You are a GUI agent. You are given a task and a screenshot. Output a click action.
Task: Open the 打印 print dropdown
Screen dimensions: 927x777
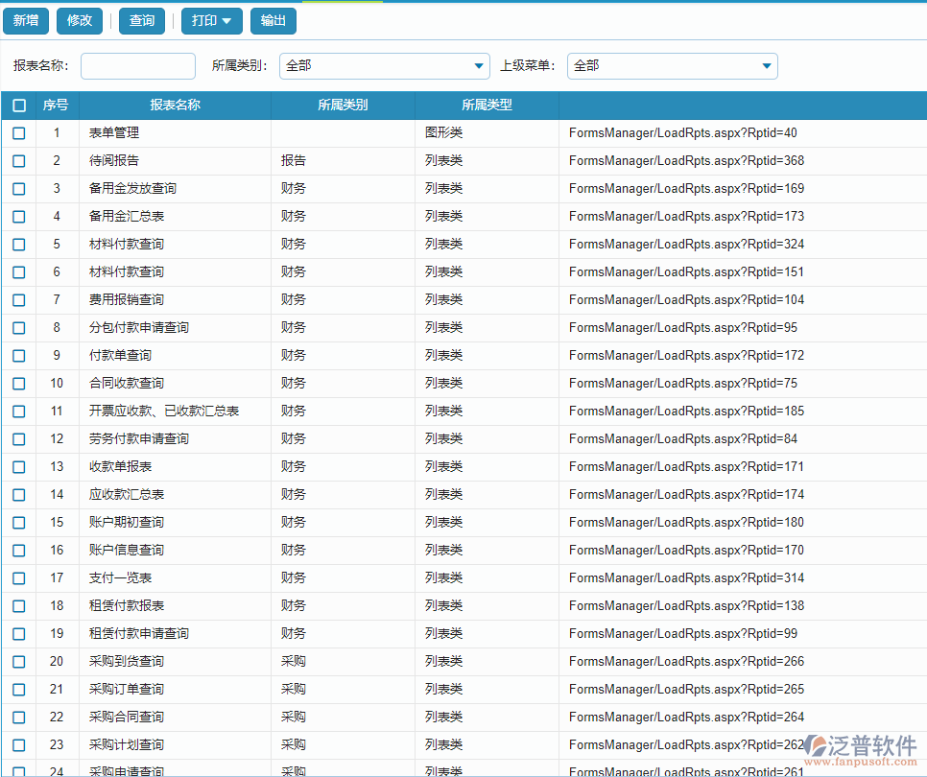(x=211, y=20)
